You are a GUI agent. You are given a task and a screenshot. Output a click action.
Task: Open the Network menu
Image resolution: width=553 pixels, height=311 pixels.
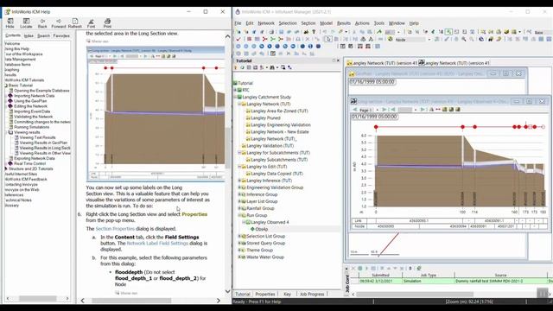click(266, 23)
